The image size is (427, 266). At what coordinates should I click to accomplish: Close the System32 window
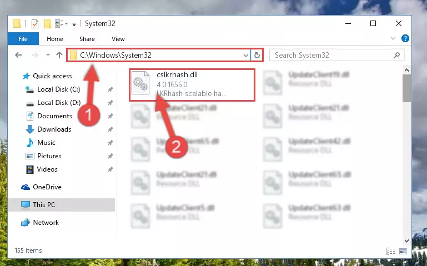click(x=399, y=24)
